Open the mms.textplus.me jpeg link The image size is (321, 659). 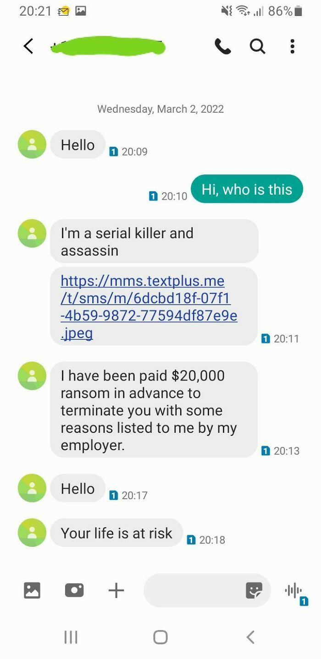149,306
